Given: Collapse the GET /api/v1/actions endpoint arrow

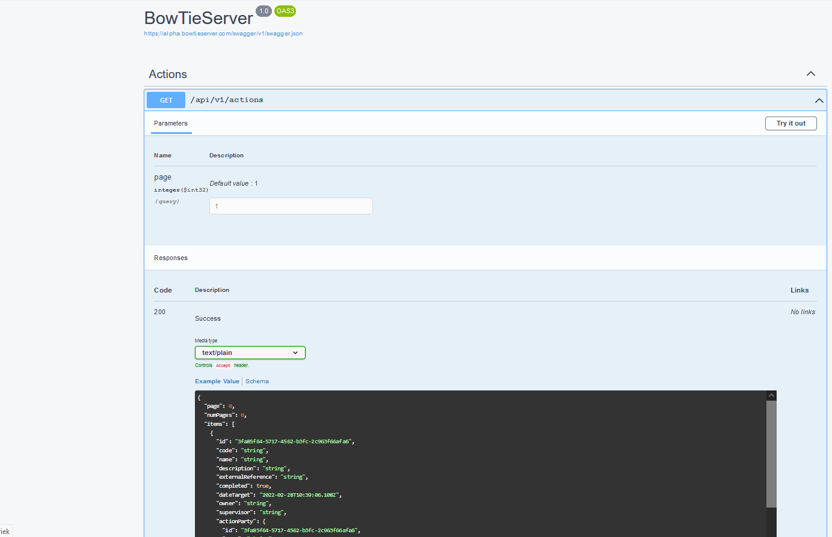Looking at the screenshot, I should pyautogui.click(x=819, y=100).
